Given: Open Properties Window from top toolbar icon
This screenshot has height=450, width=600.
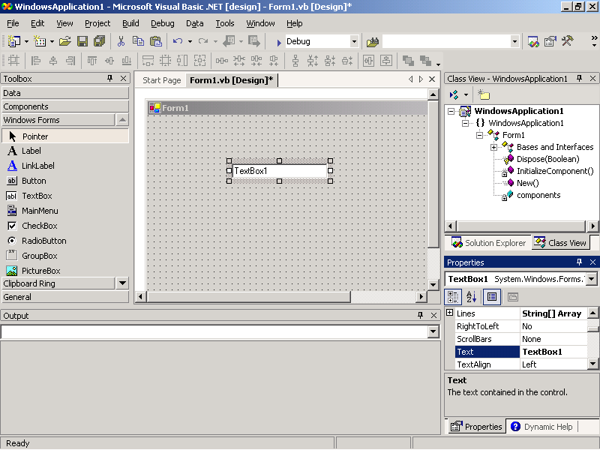Looking at the screenshot, I should 550,41.
